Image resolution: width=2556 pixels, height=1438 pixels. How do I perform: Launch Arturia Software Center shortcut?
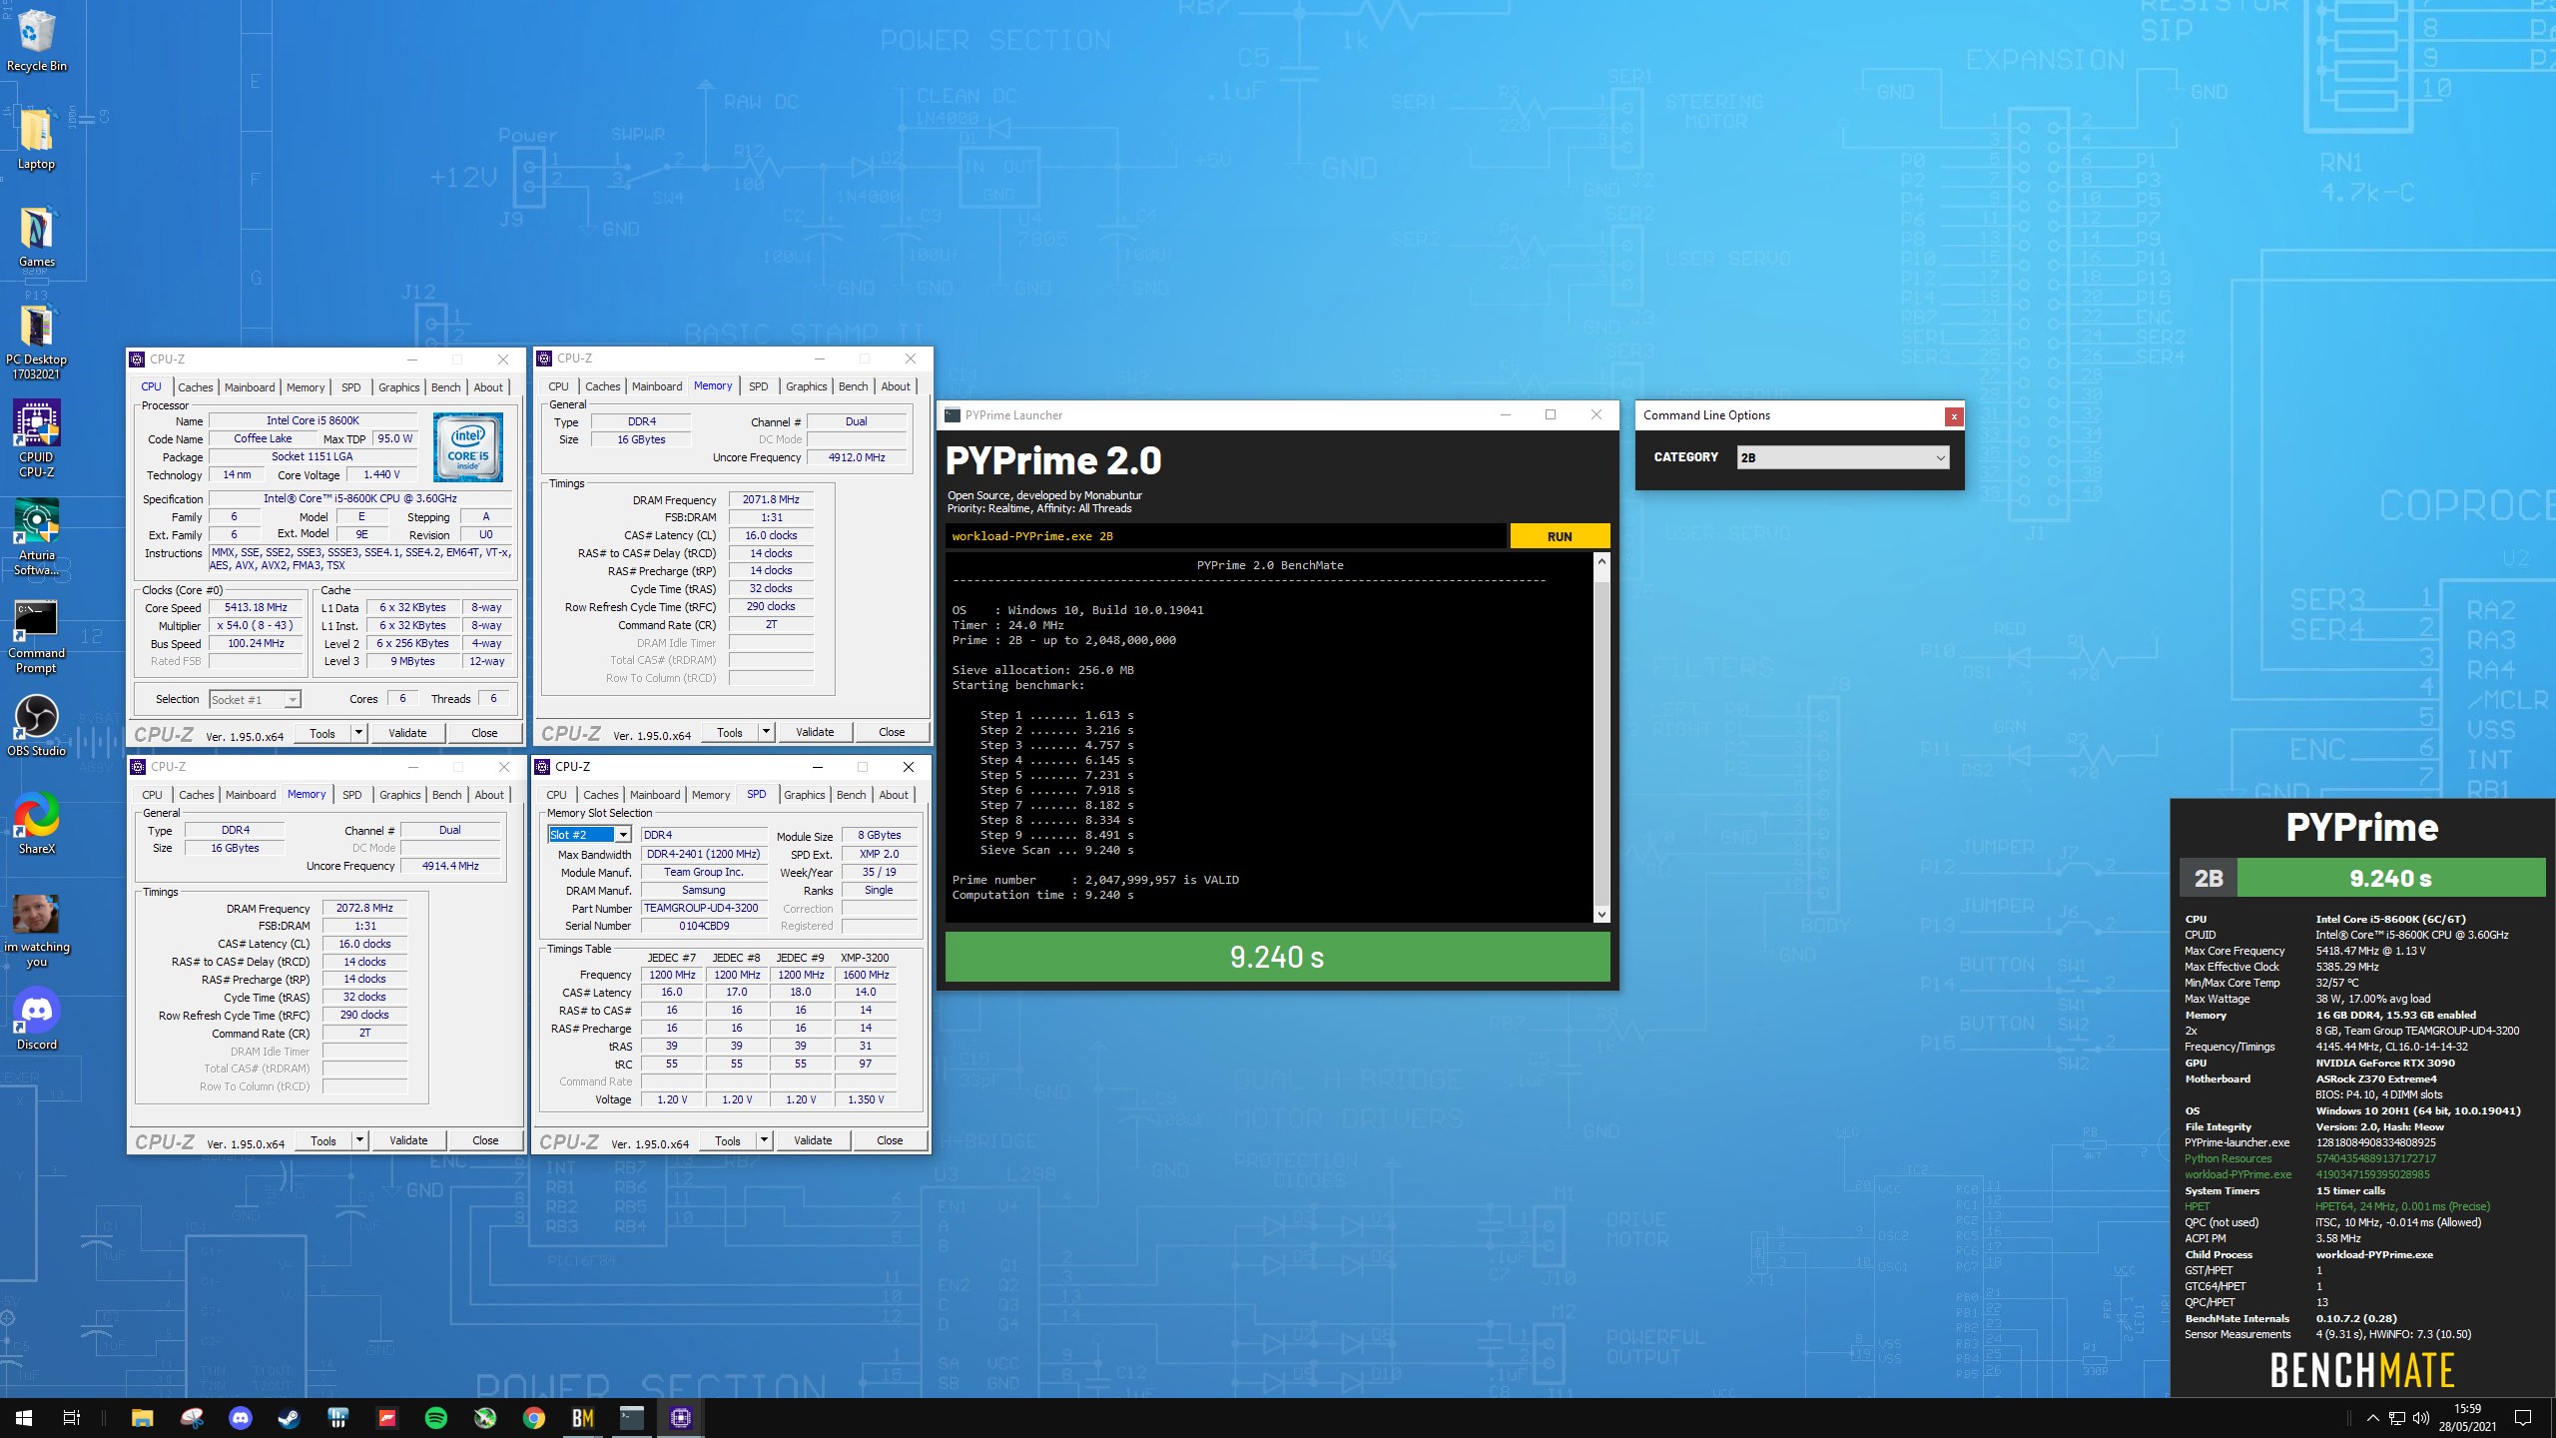tap(36, 537)
